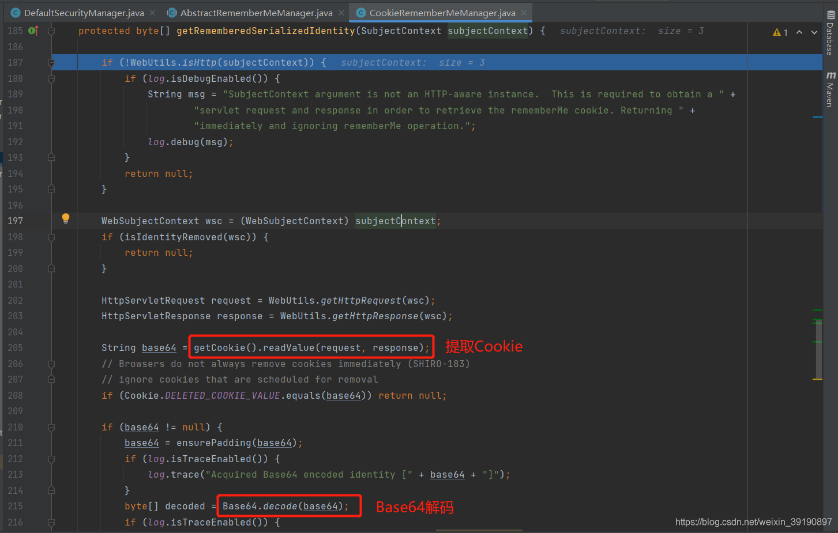
Task: Click fold end marker at line 200
Action: click(51, 269)
